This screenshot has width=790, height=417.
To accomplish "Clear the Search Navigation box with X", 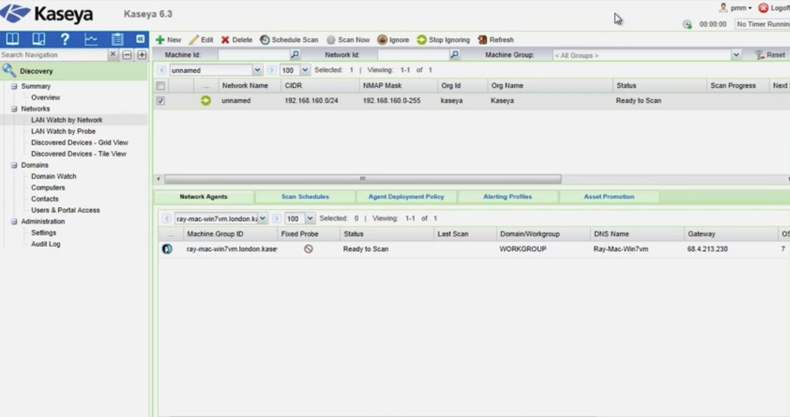I will pos(113,55).
